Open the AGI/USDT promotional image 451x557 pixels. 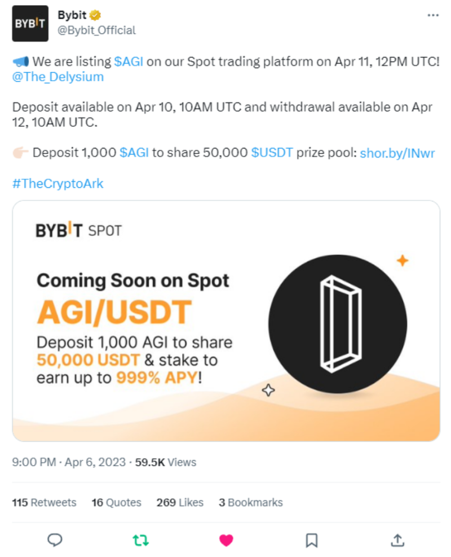click(x=225, y=321)
